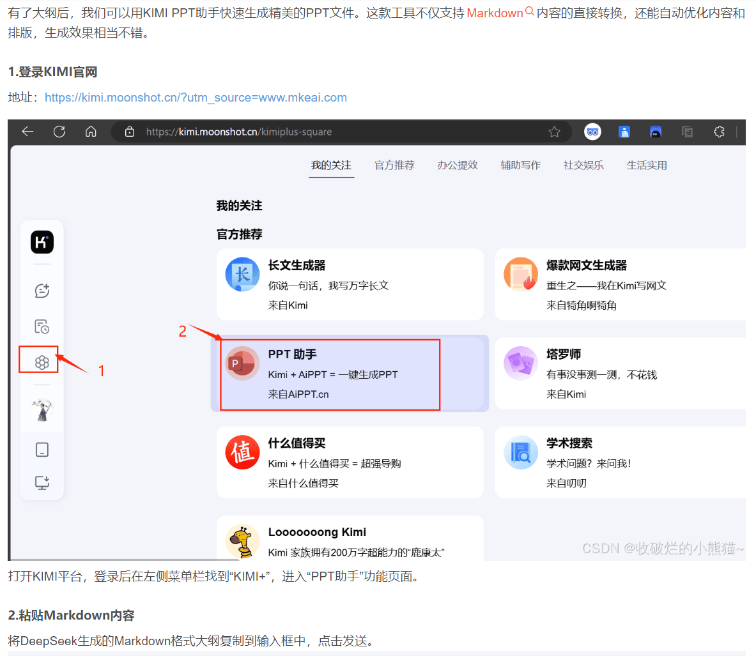Open Kimi+ flower icon in sidebar
Image resolution: width=756 pixels, height=656 pixels.
[42, 362]
